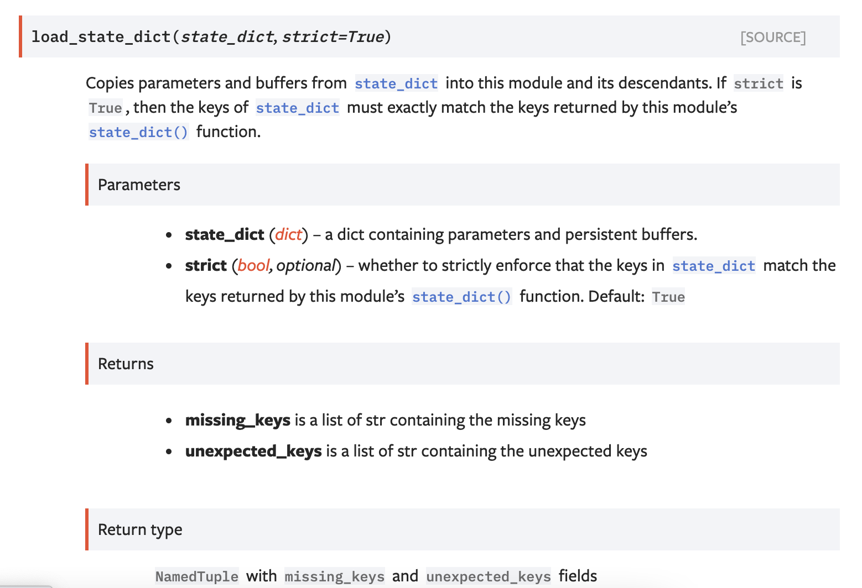Viewport: 862px width, 588px height.
Task: Open the [SOURCE] link
Action: (772, 37)
